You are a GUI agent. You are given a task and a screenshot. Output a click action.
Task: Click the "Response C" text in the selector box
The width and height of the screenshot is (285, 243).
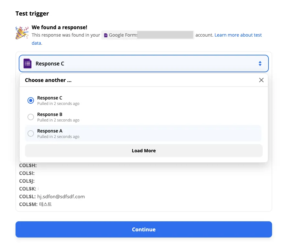tap(50, 64)
